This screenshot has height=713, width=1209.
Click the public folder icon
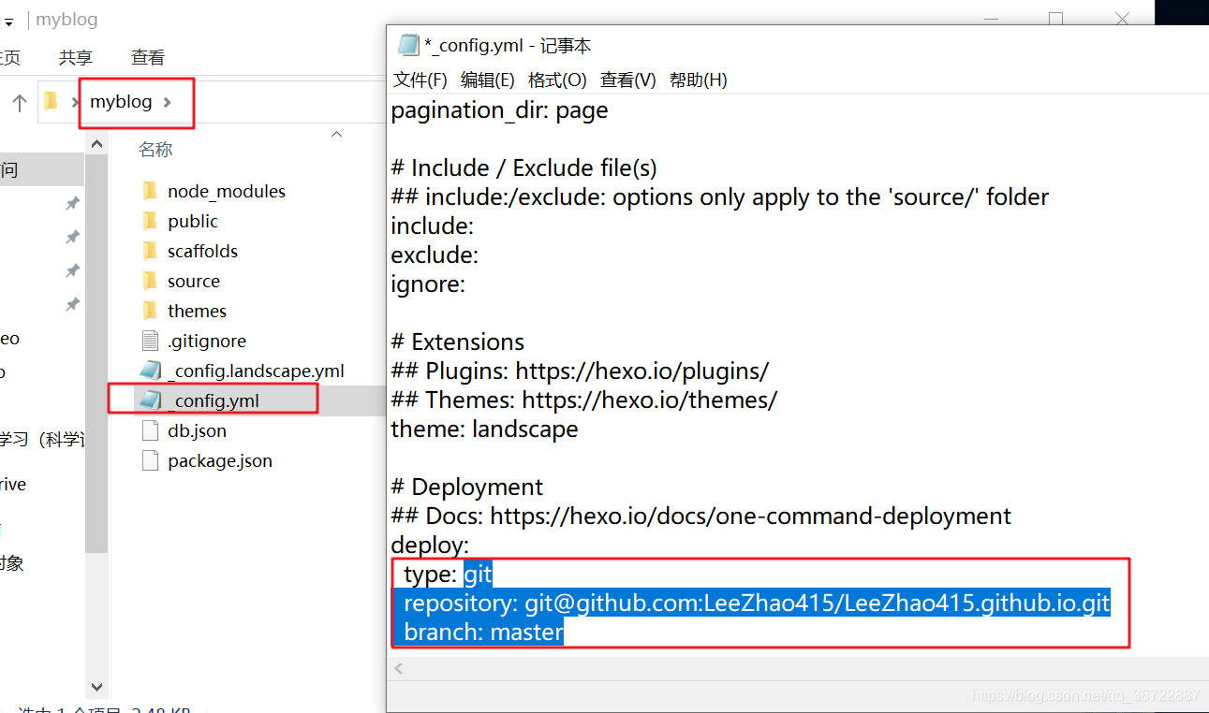pos(150,221)
